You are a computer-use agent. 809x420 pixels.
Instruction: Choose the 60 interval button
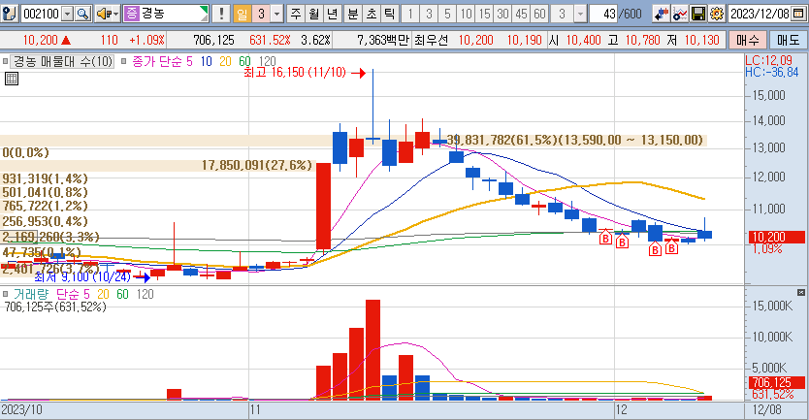coord(539,14)
